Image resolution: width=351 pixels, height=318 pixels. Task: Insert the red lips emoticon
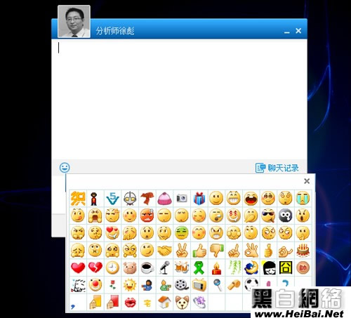click(130, 303)
